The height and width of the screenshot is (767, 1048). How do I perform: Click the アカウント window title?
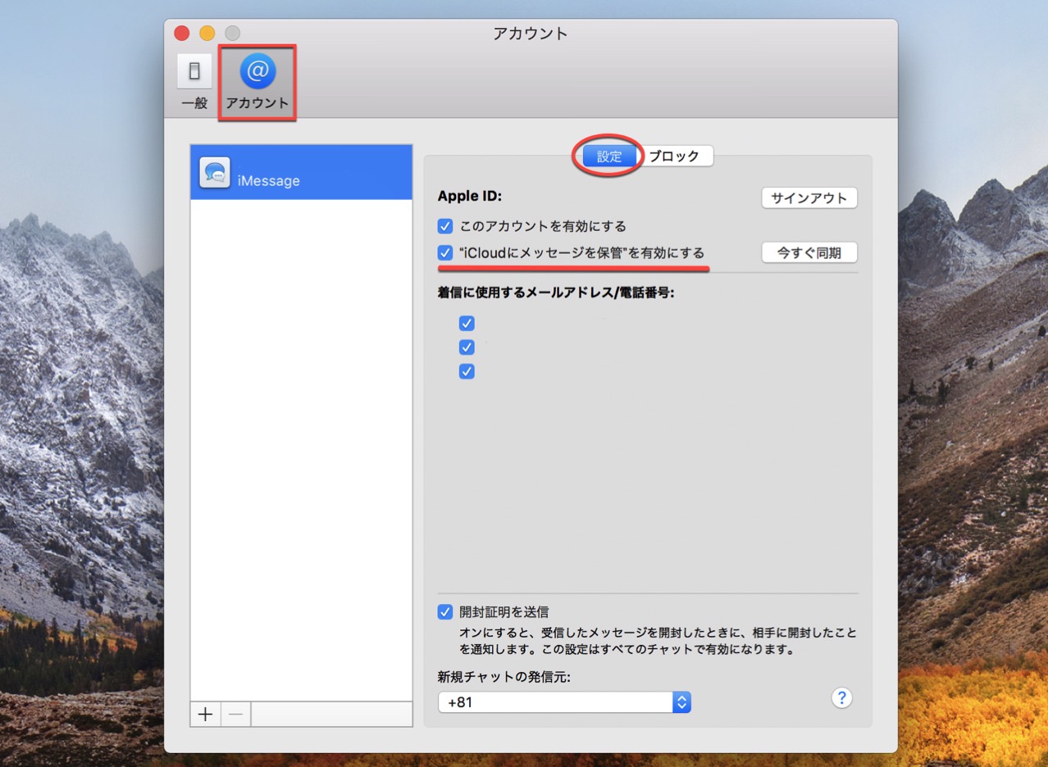(531, 34)
